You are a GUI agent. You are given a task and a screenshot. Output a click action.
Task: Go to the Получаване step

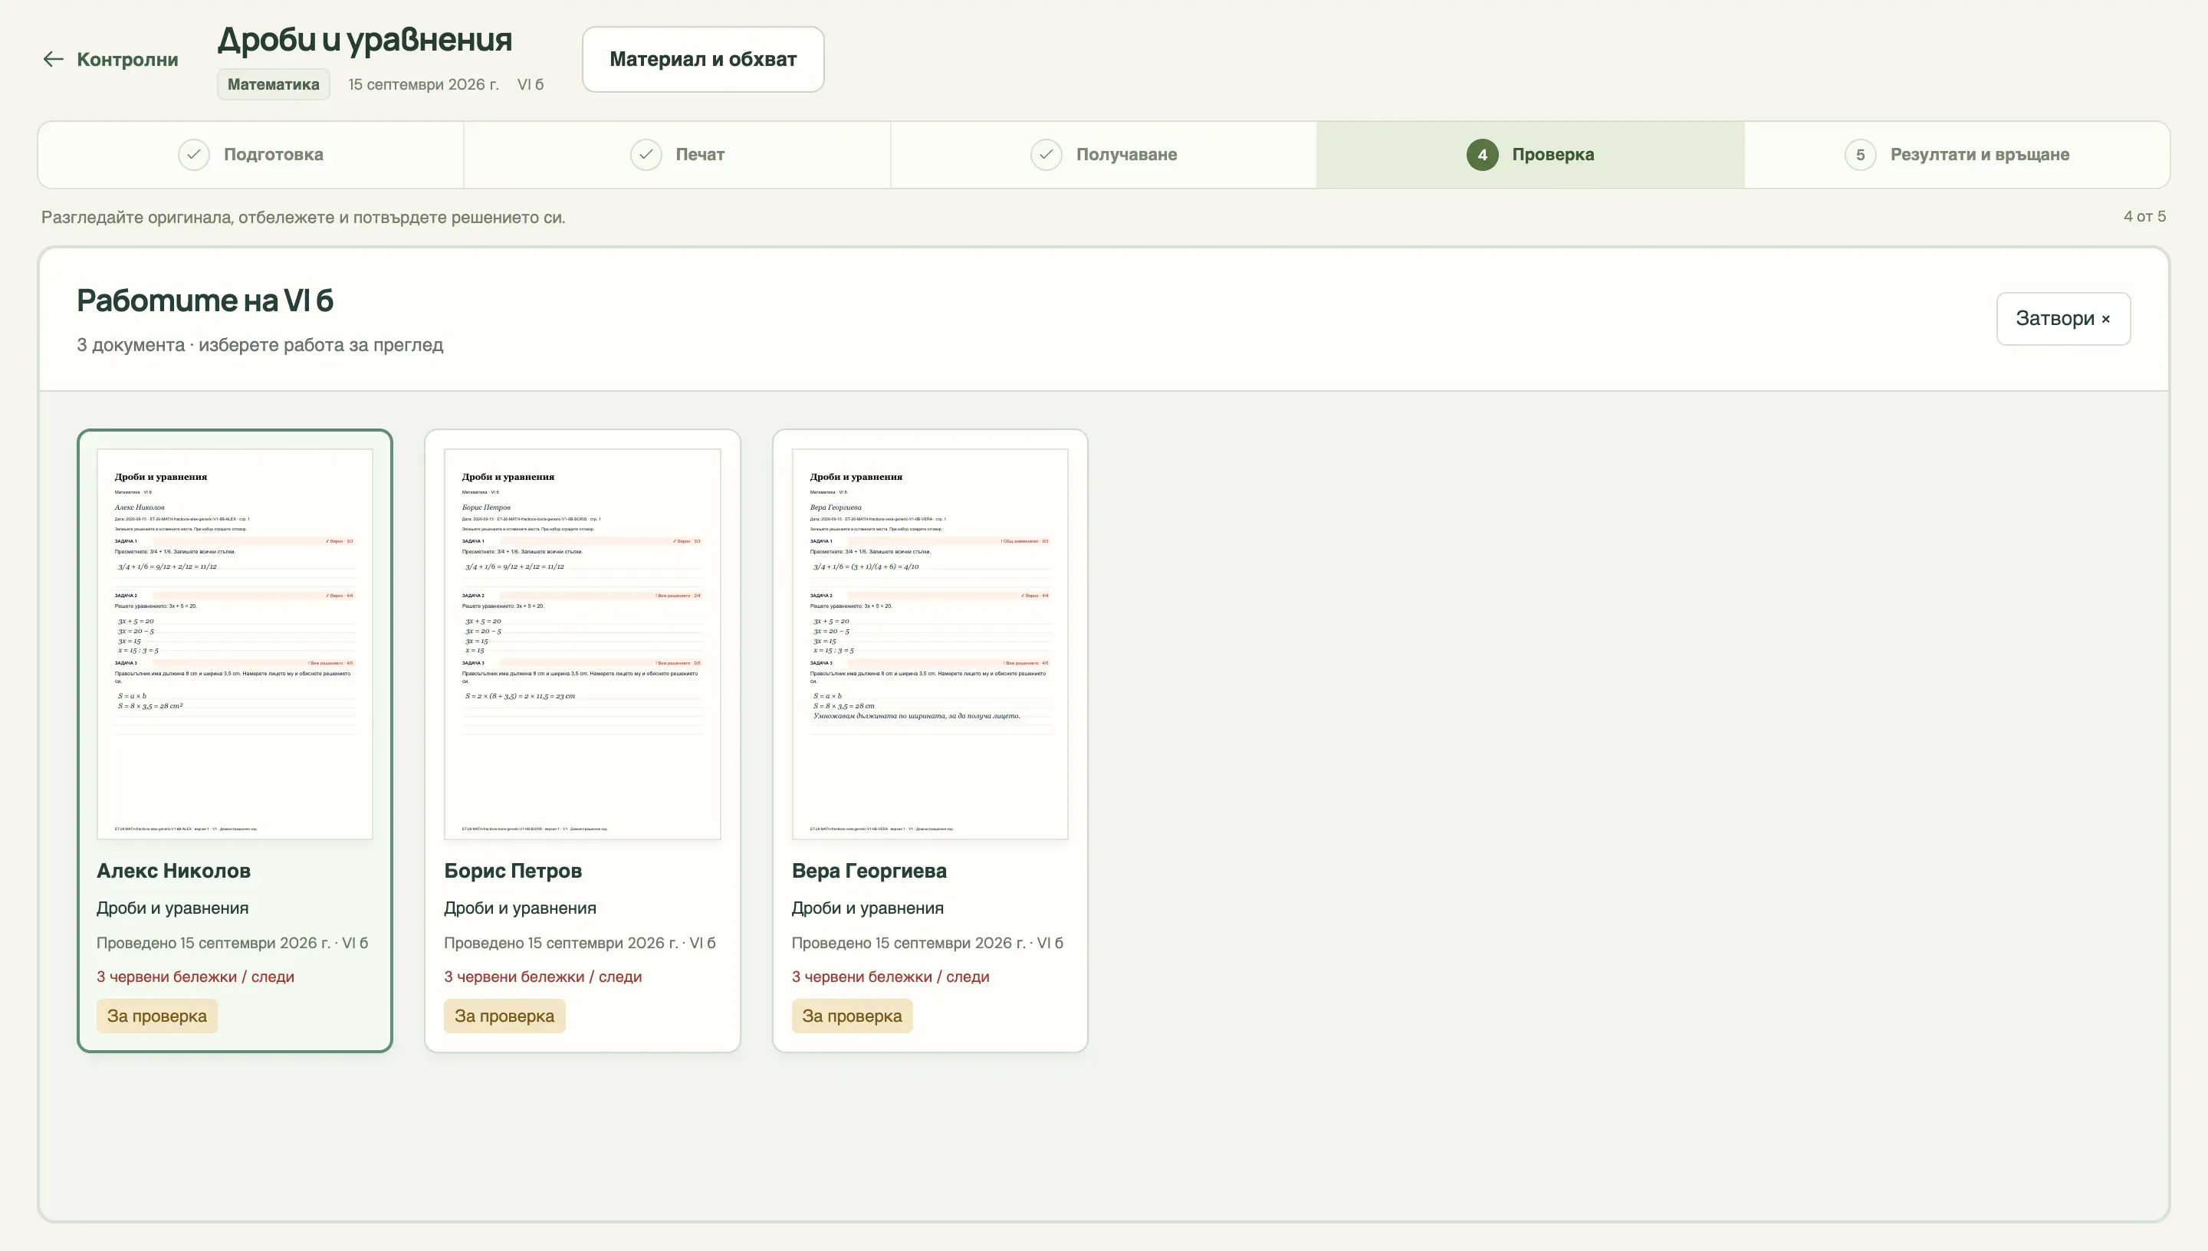[x=1104, y=155]
